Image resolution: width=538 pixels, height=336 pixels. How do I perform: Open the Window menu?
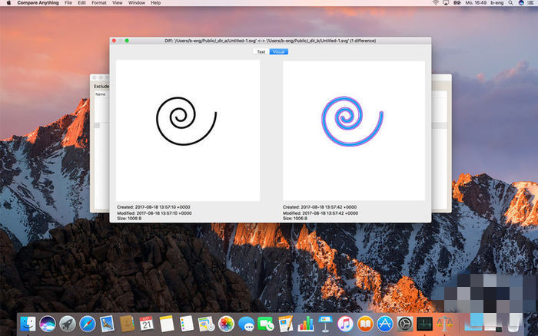[x=137, y=3]
